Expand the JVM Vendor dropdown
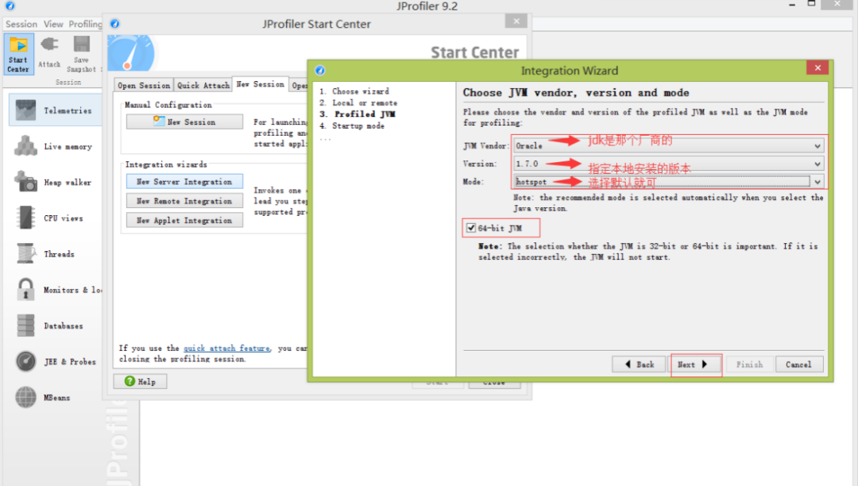Screen dimensions: 858x486 [x=817, y=146]
